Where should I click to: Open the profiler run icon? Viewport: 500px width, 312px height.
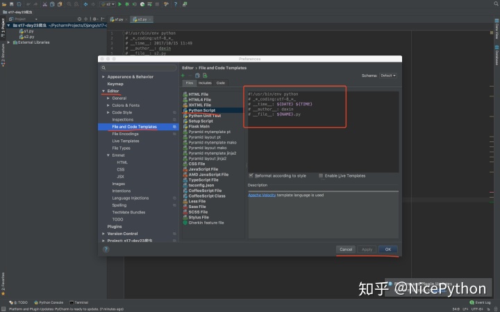(x=142, y=4)
